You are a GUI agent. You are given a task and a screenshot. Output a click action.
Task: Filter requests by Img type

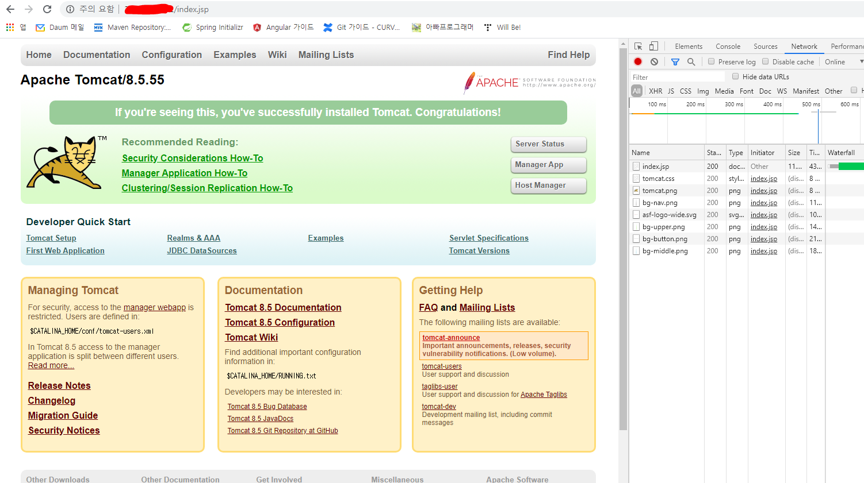[x=703, y=91]
